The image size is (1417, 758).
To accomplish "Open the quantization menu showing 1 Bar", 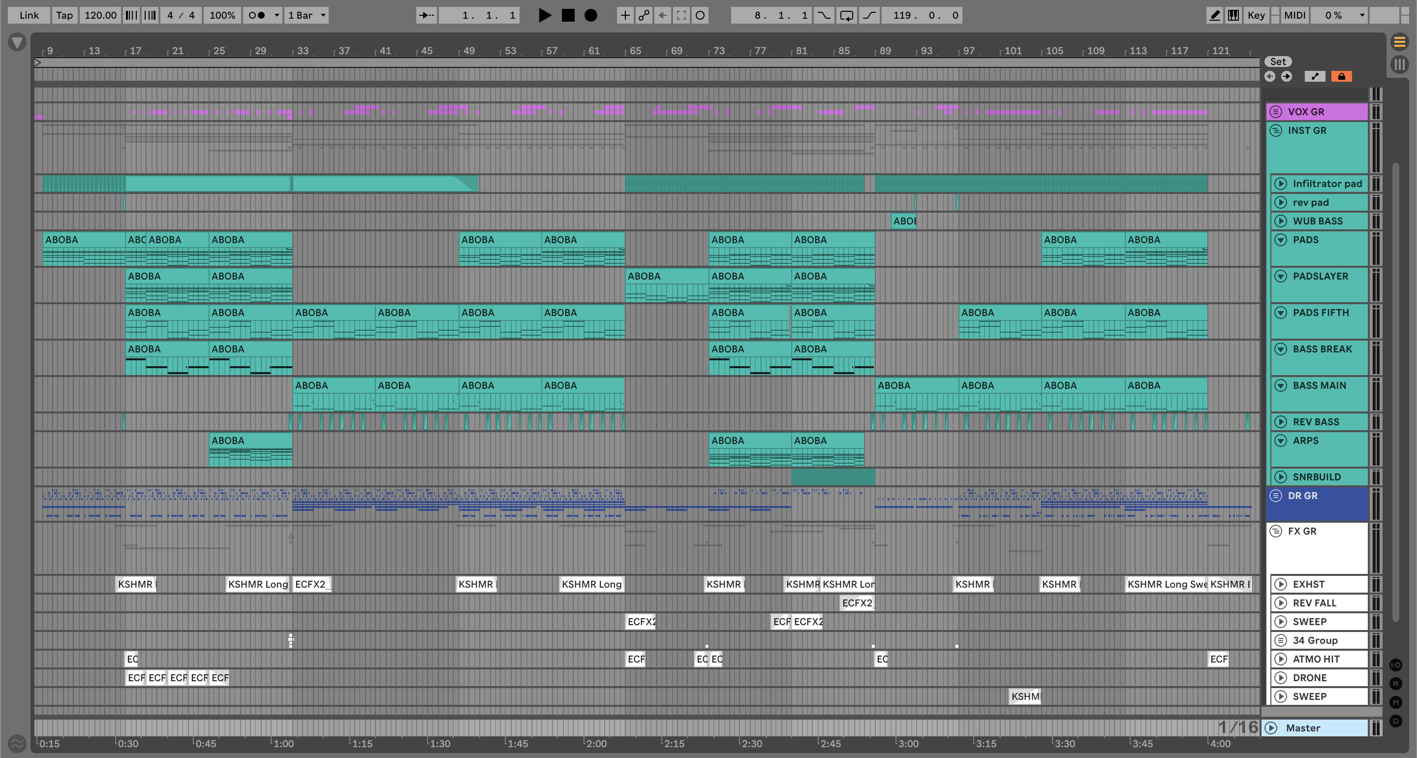I will (x=307, y=15).
